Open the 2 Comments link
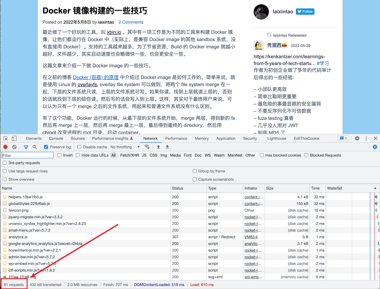Image resolution: width=380 pixels, height=289 pixels. click(x=131, y=22)
